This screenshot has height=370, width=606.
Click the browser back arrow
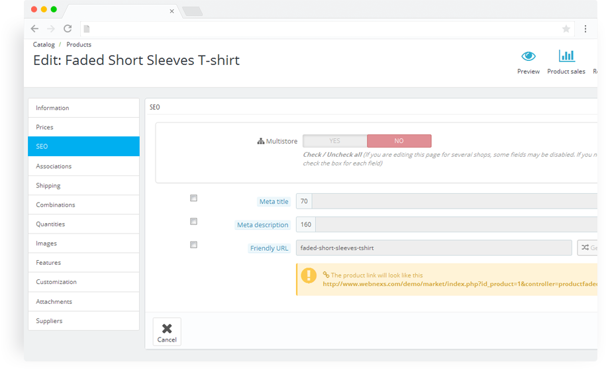click(x=35, y=28)
